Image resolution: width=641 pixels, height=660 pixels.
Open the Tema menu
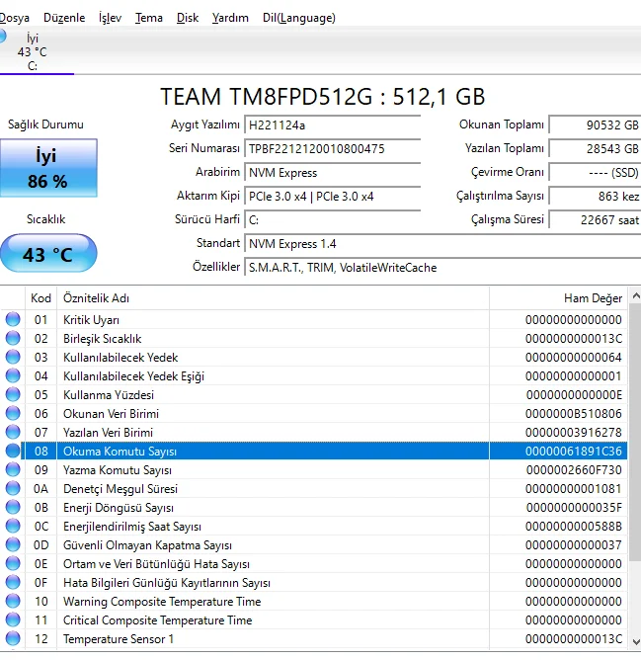148,18
